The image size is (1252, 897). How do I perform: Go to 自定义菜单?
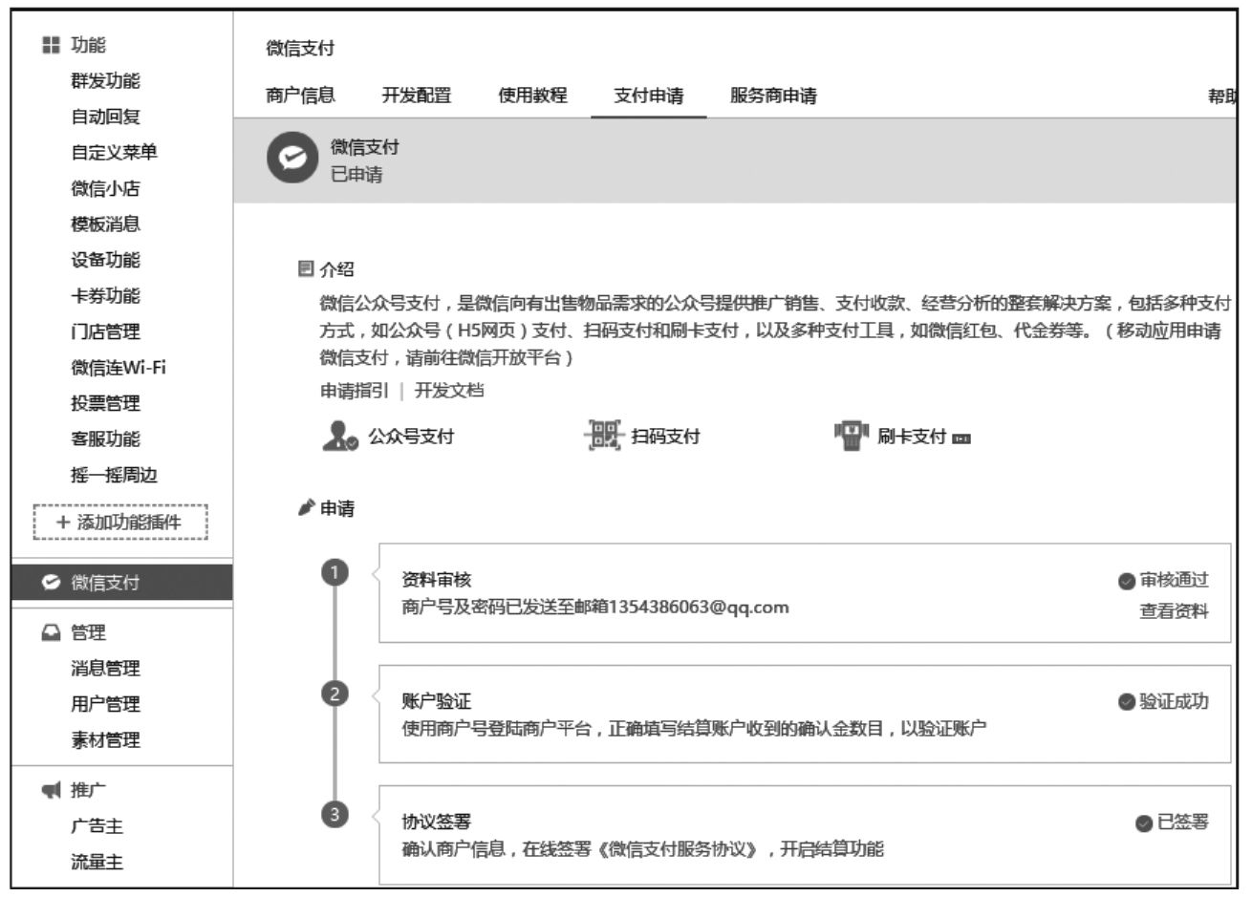pyautogui.click(x=114, y=152)
